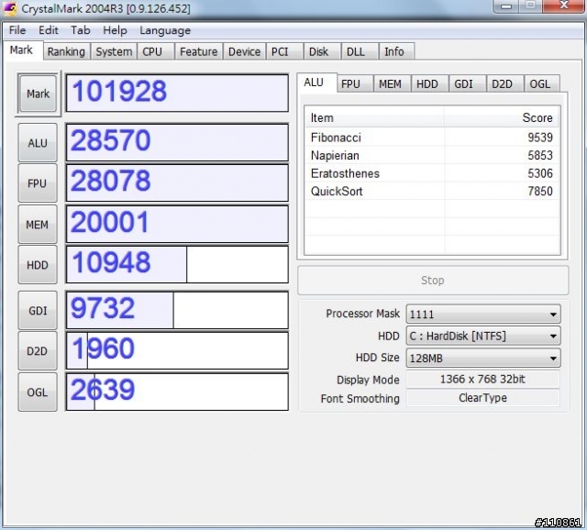Click the ALU score 28570 field

(x=177, y=143)
